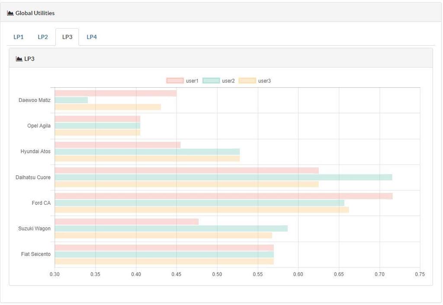Viewport: 443px width, 305px height.
Task: Click the 0.70 x-axis tick label
Action: tap(380, 274)
